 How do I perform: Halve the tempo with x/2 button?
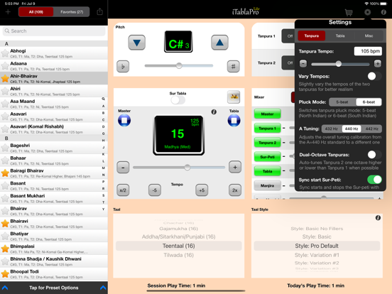[123, 190]
